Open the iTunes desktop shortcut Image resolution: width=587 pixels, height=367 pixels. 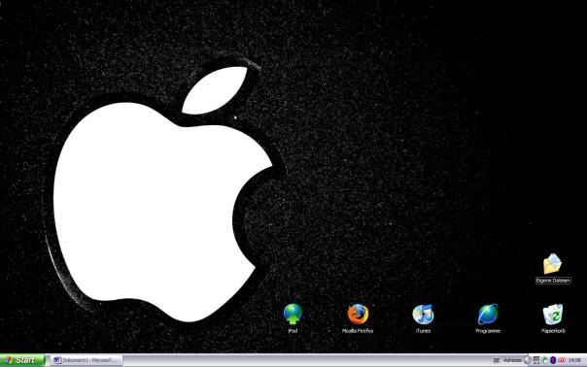(x=423, y=314)
